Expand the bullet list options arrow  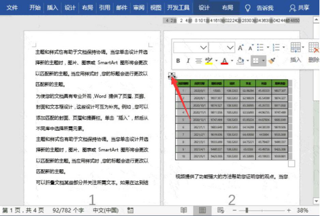268,47
